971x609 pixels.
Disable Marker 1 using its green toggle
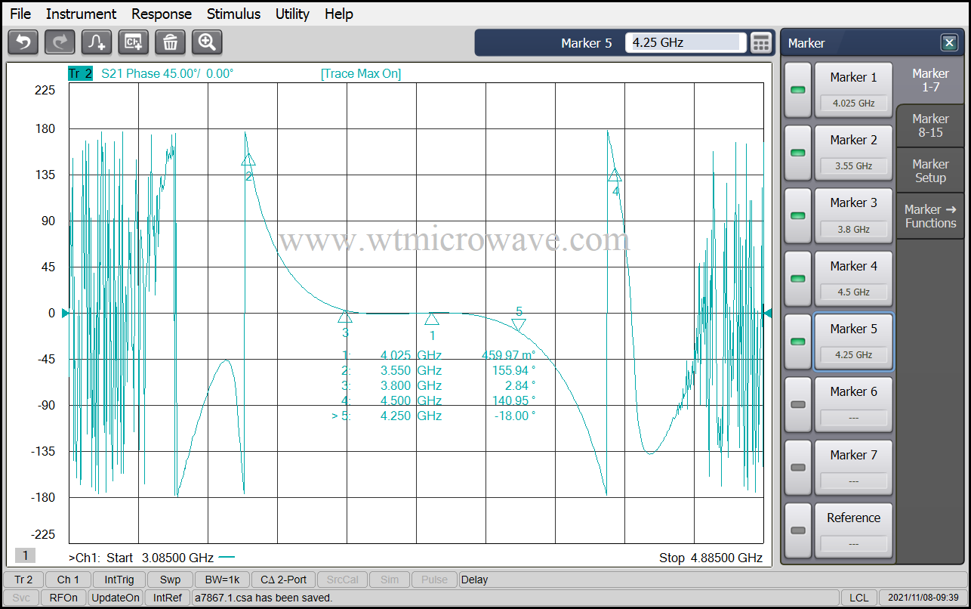(x=797, y=89)
